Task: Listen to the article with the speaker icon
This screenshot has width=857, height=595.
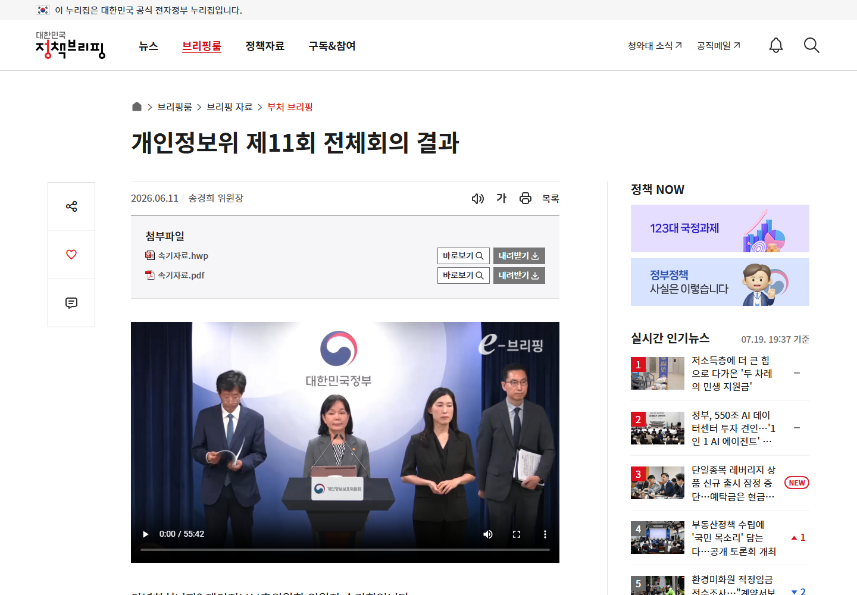Action: click(x=478, y=198)
